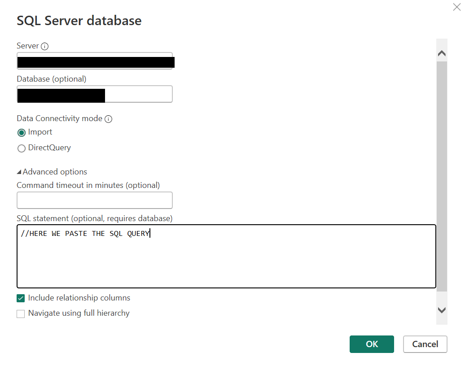Click the scroll down arrow
Image resolution: width=465 pixels, height=370 pixels.
[442, 310]
